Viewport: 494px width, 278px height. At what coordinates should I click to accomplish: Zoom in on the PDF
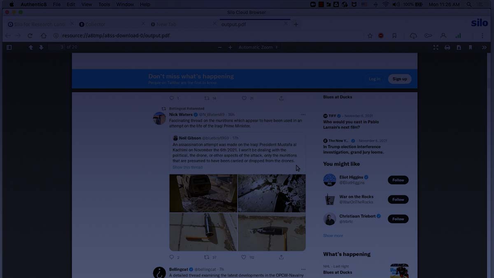click(x=230, y=47)
